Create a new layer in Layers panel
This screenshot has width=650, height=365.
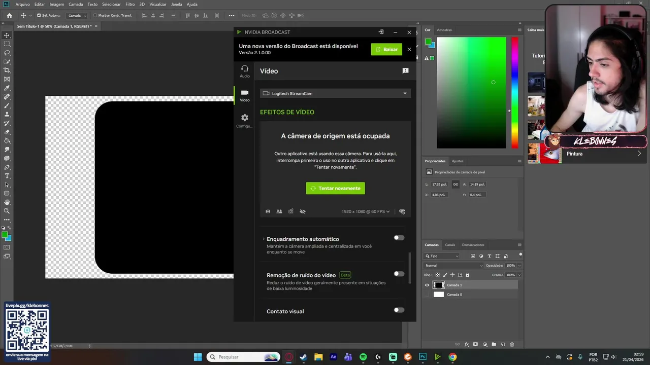pyautogui.click(x=503, y=344)
